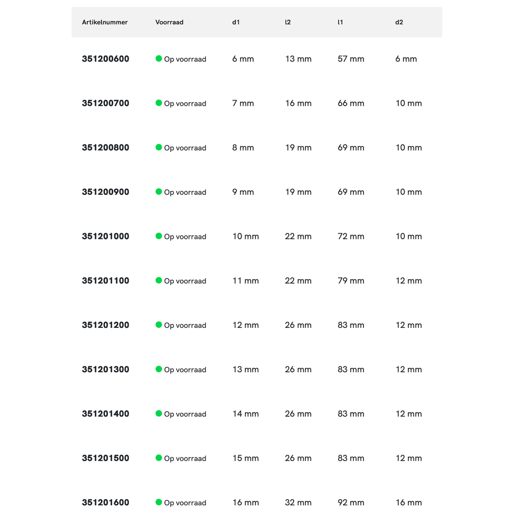Open article 351201000 details

coord(105,236)
